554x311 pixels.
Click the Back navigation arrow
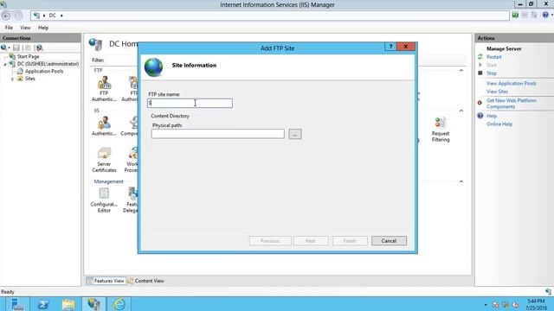[x=6, y=16]
